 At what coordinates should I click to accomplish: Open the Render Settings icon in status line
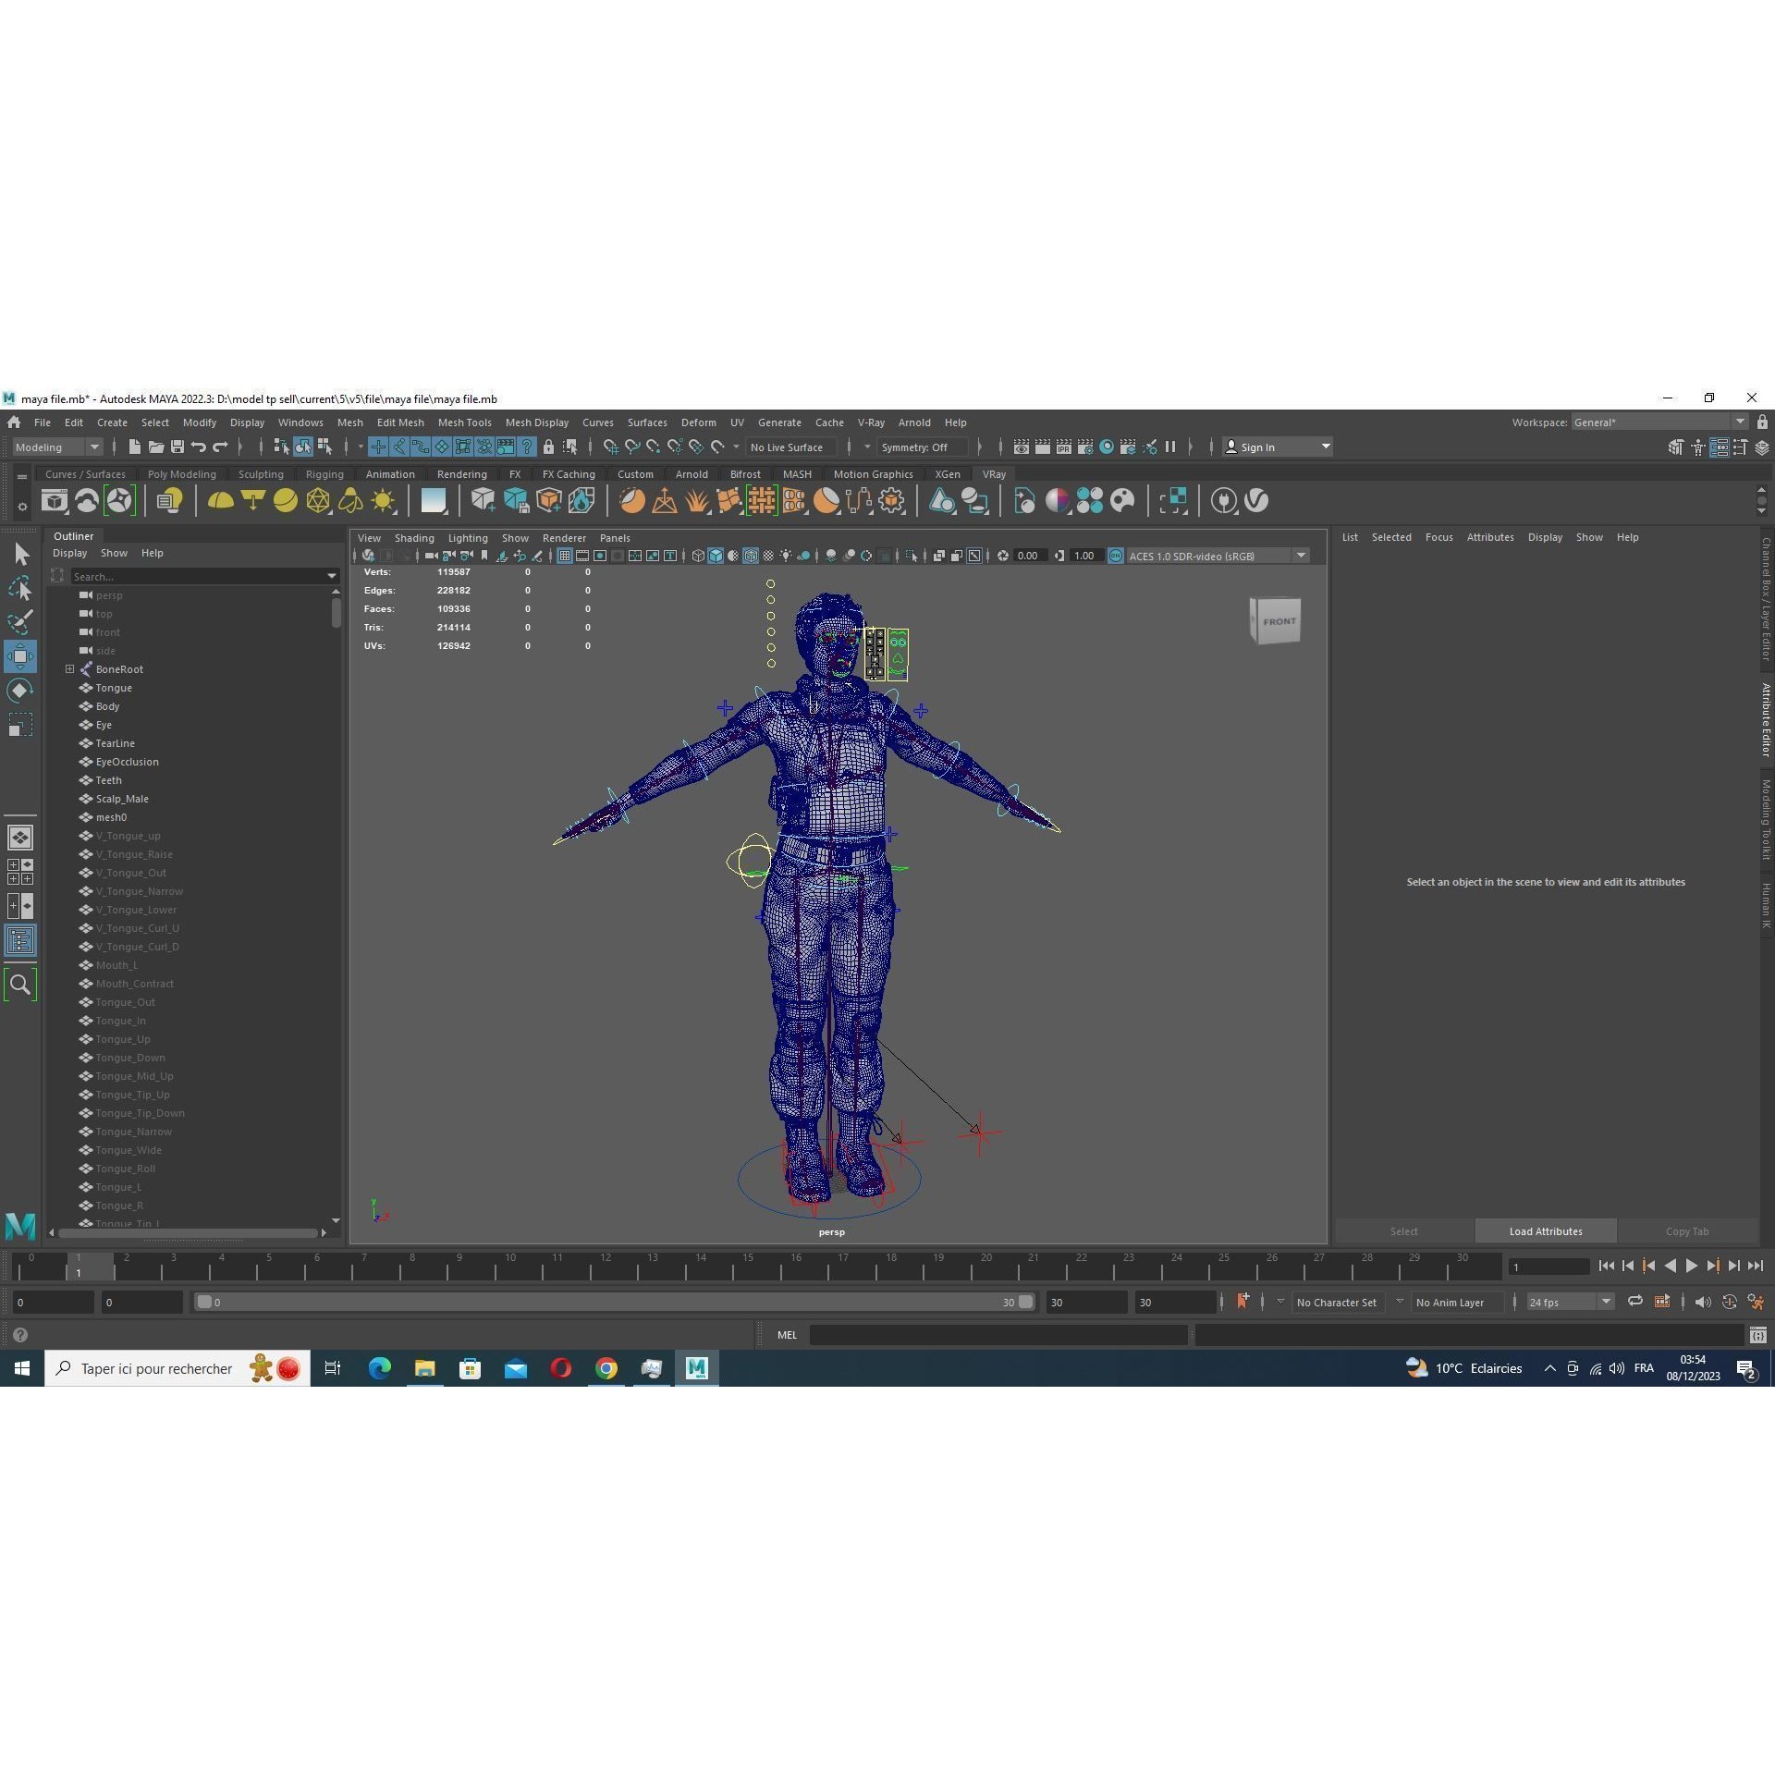click(x=1085, y=447)
